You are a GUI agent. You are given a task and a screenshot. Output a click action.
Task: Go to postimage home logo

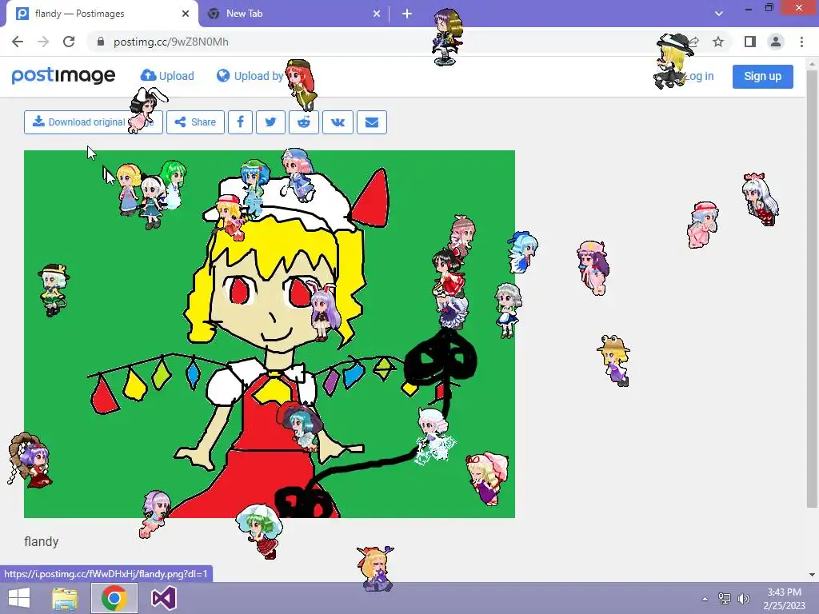(x=63, y=76)
